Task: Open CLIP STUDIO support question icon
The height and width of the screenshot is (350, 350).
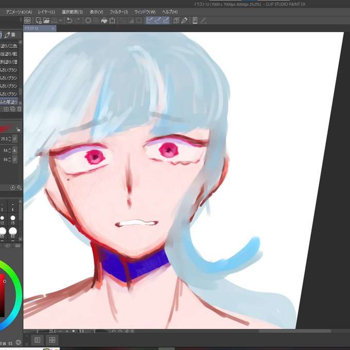Action: (x=176, y=21)
